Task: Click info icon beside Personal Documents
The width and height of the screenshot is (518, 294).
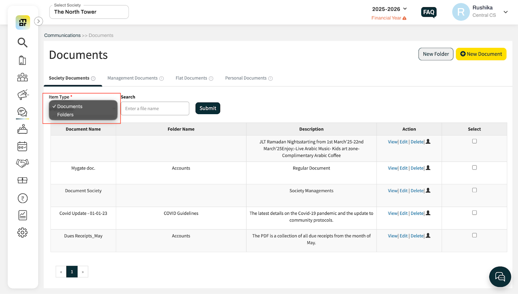Action: point(271,79)
